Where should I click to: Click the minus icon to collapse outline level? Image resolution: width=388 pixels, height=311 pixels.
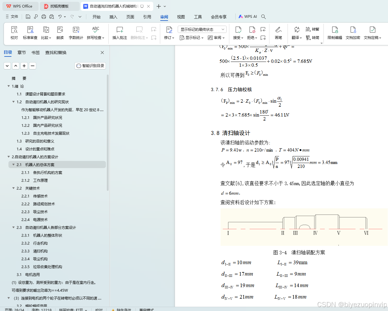(x=33, y=66)
